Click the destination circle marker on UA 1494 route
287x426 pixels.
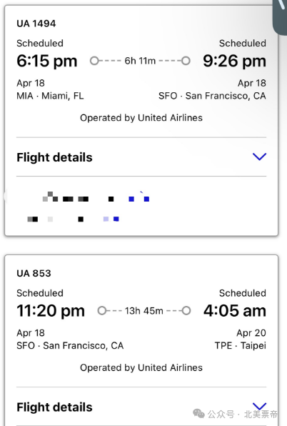[x=186, y=61]
